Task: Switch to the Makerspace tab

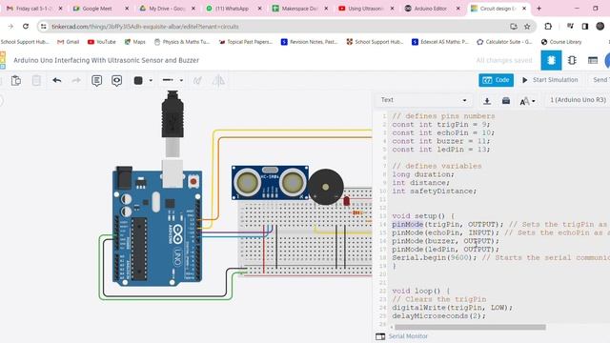Action: [x=298, y=9]
